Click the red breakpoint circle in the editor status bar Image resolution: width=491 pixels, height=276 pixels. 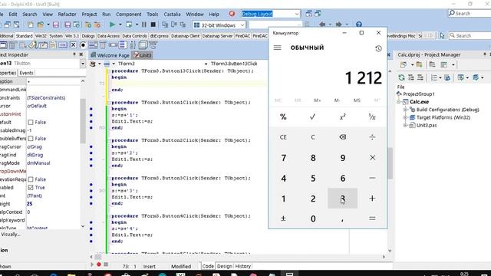click(x=99, y=264)
